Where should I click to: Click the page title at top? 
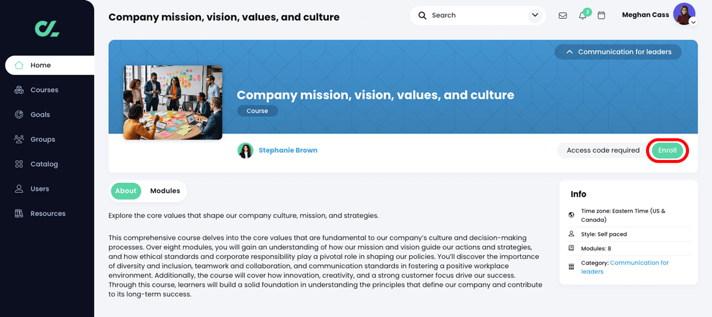pyautogui.click(x=224, y=17)
